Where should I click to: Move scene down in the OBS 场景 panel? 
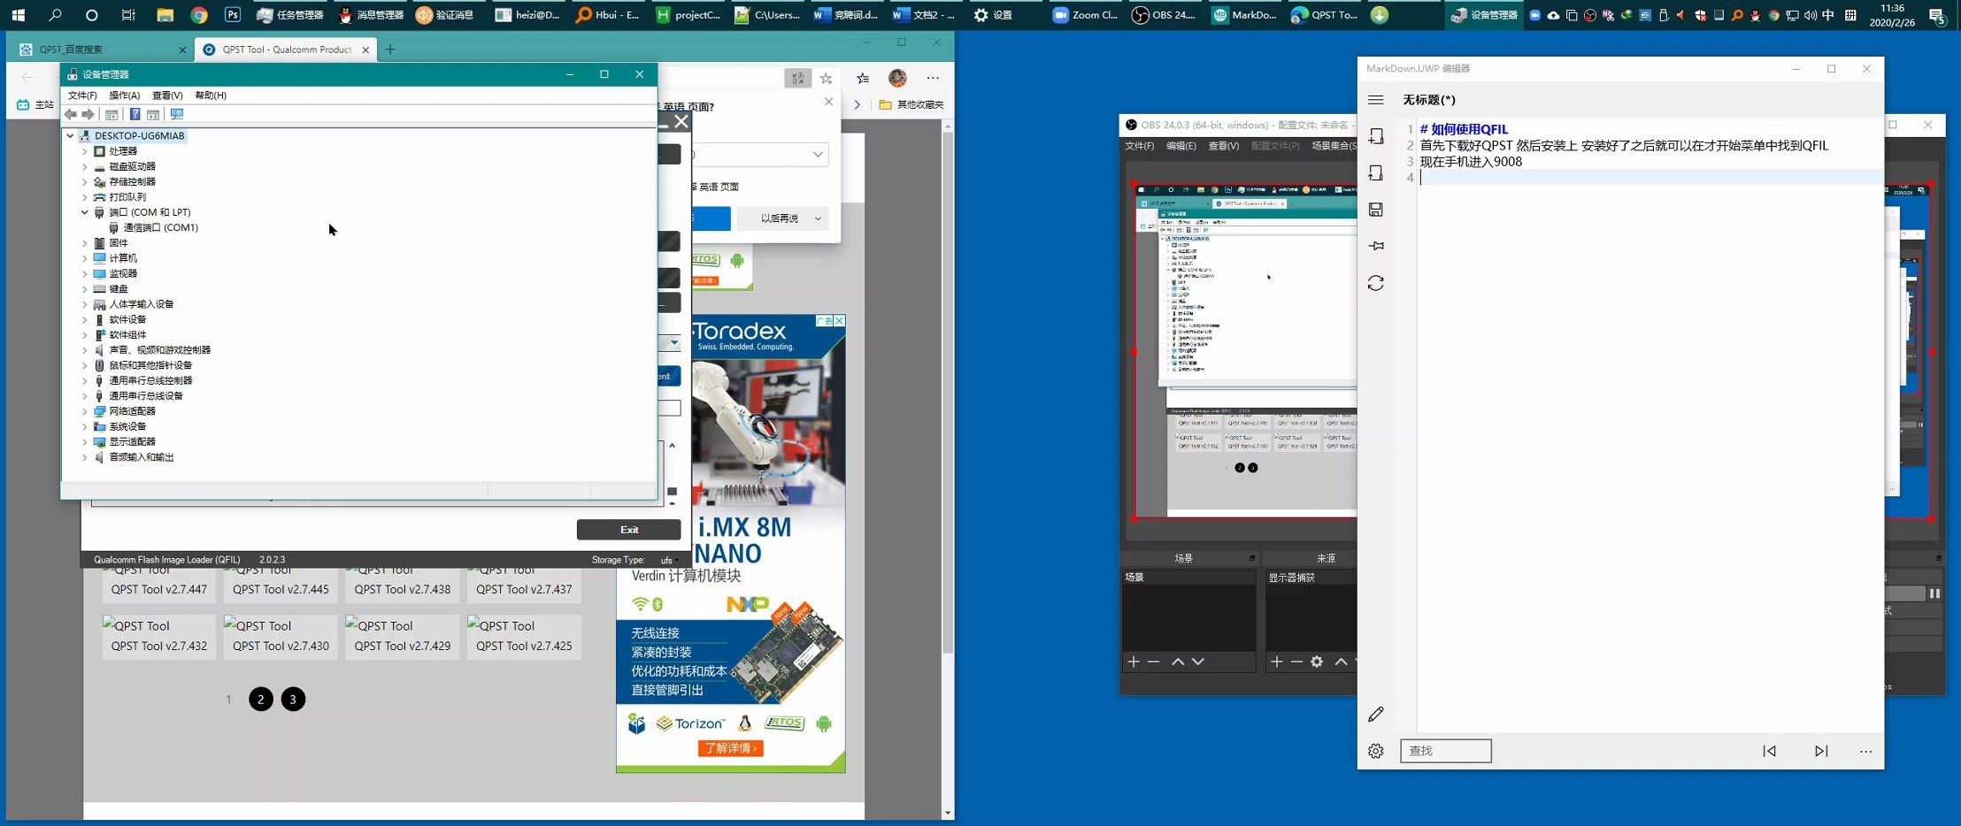point(1197,662)
